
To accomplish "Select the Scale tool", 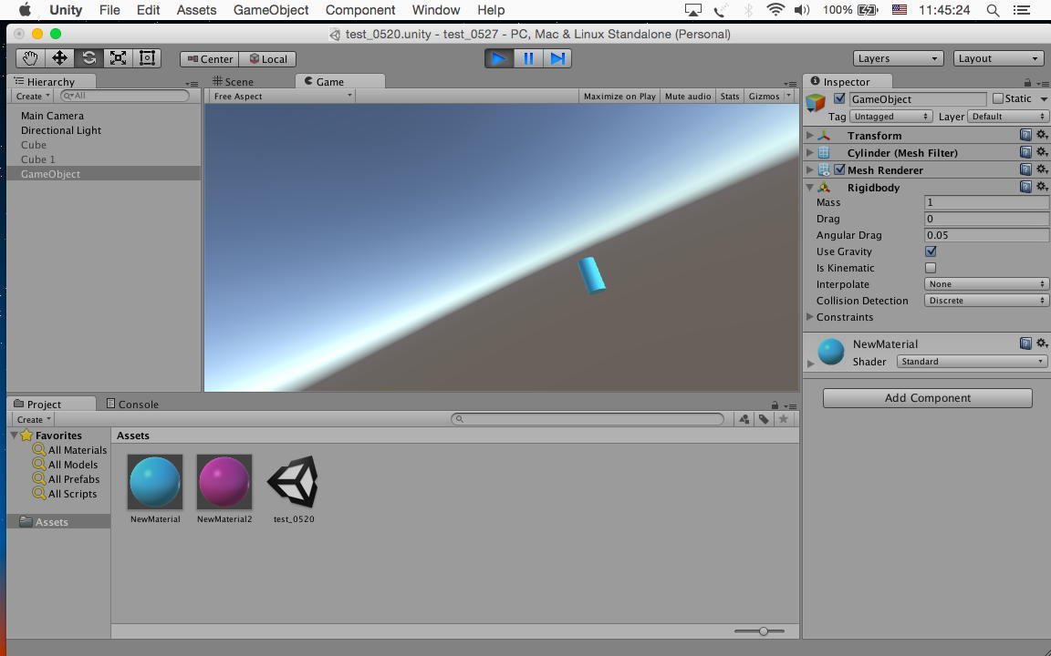I will pyautogui.click(x=118, y=58).
